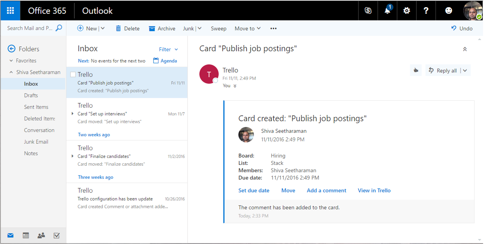Click Sweep in the toolbar
This screenshot has width=484, height=244.
(x=218, y=29)
